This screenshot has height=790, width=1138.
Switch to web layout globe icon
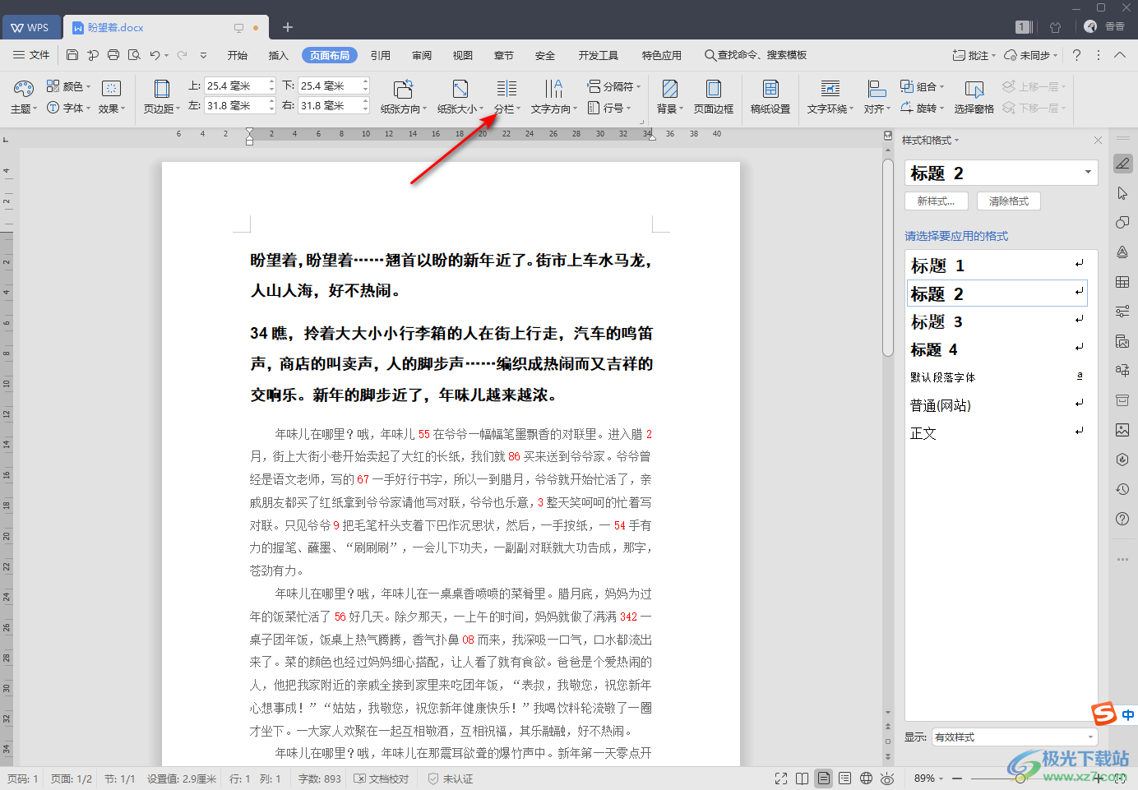tap(866, 778)
